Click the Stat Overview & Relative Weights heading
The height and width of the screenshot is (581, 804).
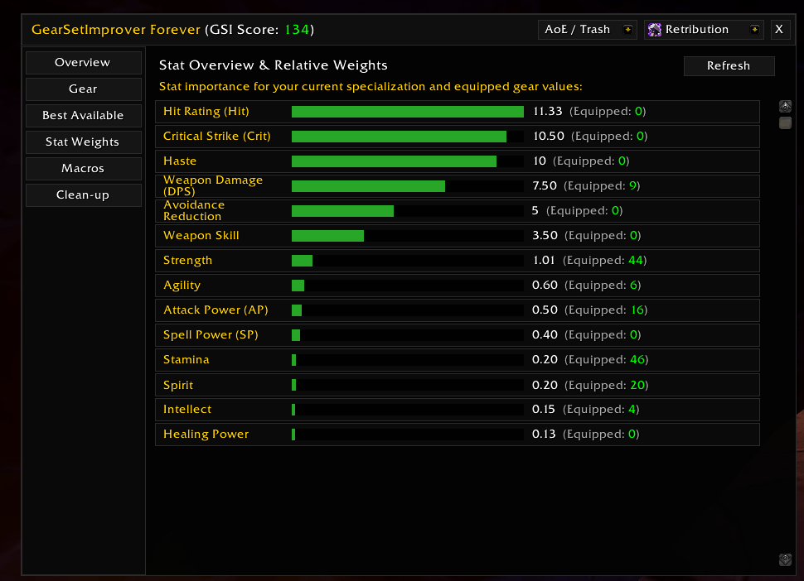274,65
